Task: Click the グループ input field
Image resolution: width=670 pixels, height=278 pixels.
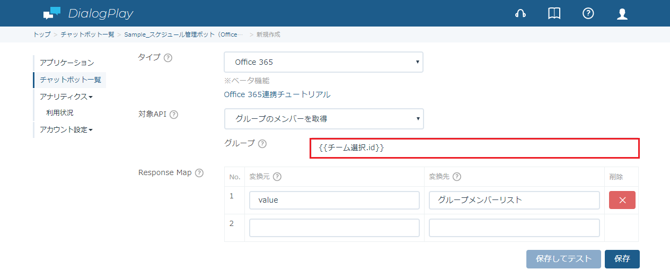Action: coord(474,148)
